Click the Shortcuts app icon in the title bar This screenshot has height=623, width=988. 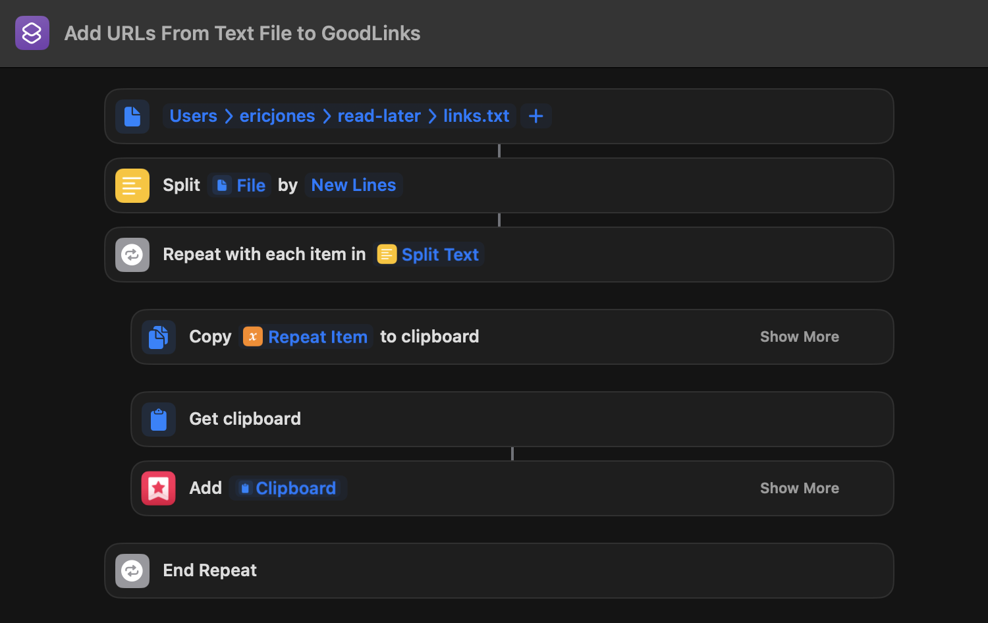(32, 32)
